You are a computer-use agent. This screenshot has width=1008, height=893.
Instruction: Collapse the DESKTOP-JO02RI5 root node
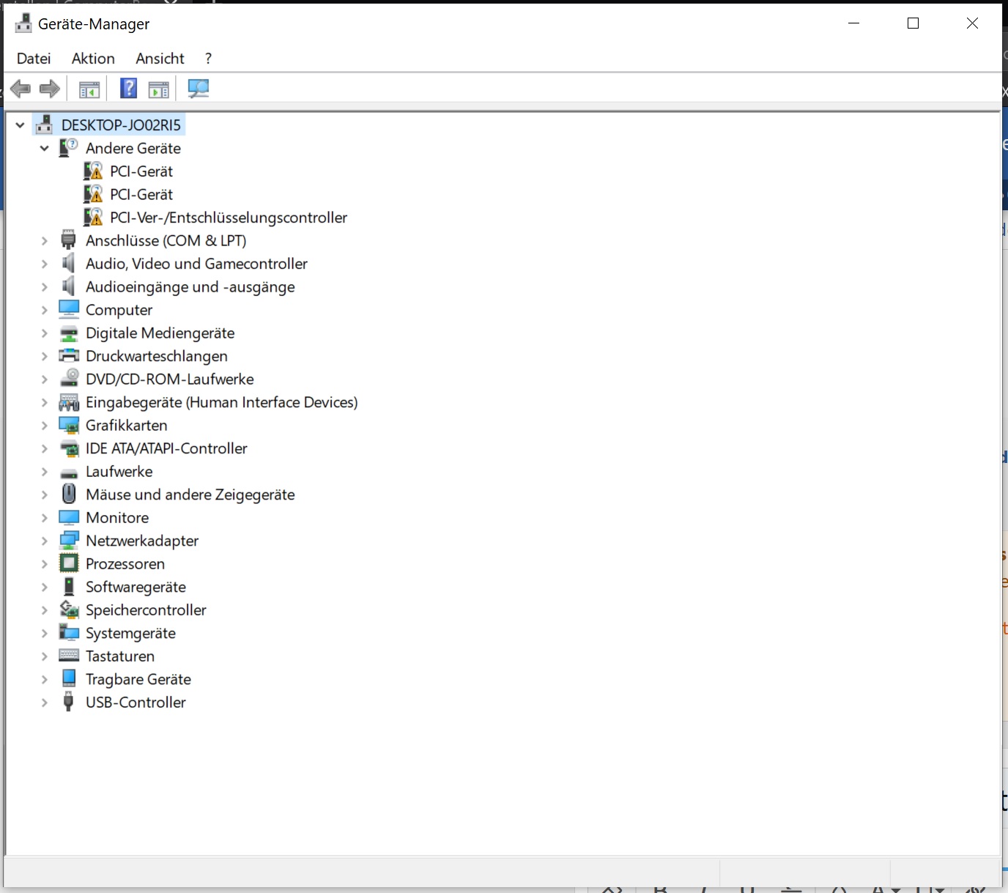click(x=21, y=125)
